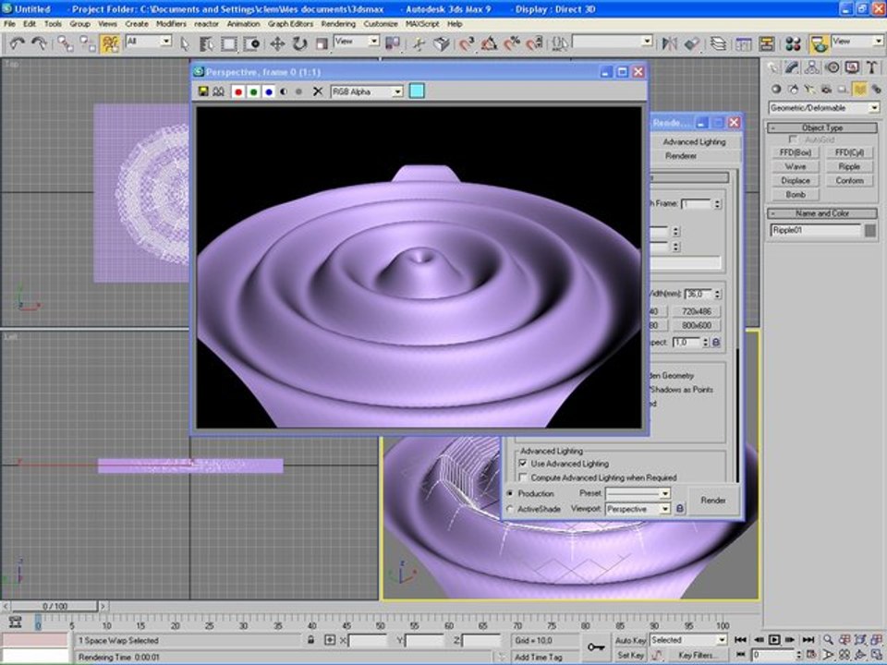This screenshot has height=665, width=887.
Task: Select the ActiveShade radio button
Action: coord(510,509)
